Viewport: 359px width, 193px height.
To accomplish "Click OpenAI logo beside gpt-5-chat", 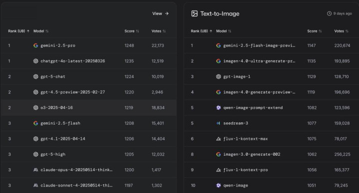I will click(x=36, y=77).
